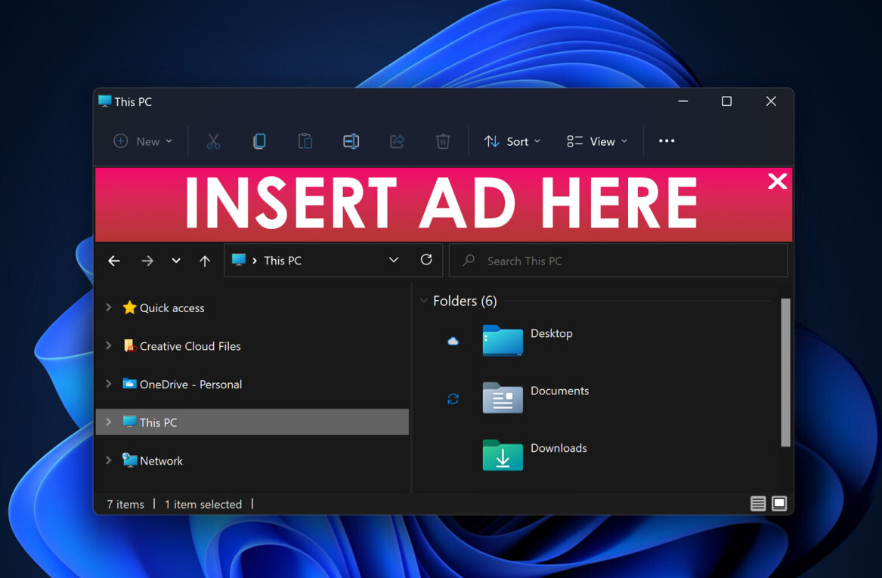Open the recent locations dropdown arrow
This screenshot has height=578, width=882.
point(176,261)
